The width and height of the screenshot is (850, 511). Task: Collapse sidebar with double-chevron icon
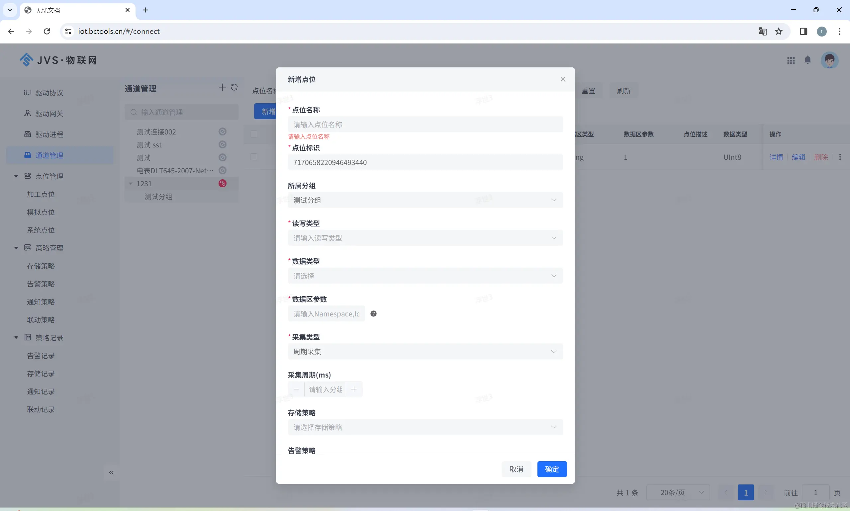[x=111, y=472]
